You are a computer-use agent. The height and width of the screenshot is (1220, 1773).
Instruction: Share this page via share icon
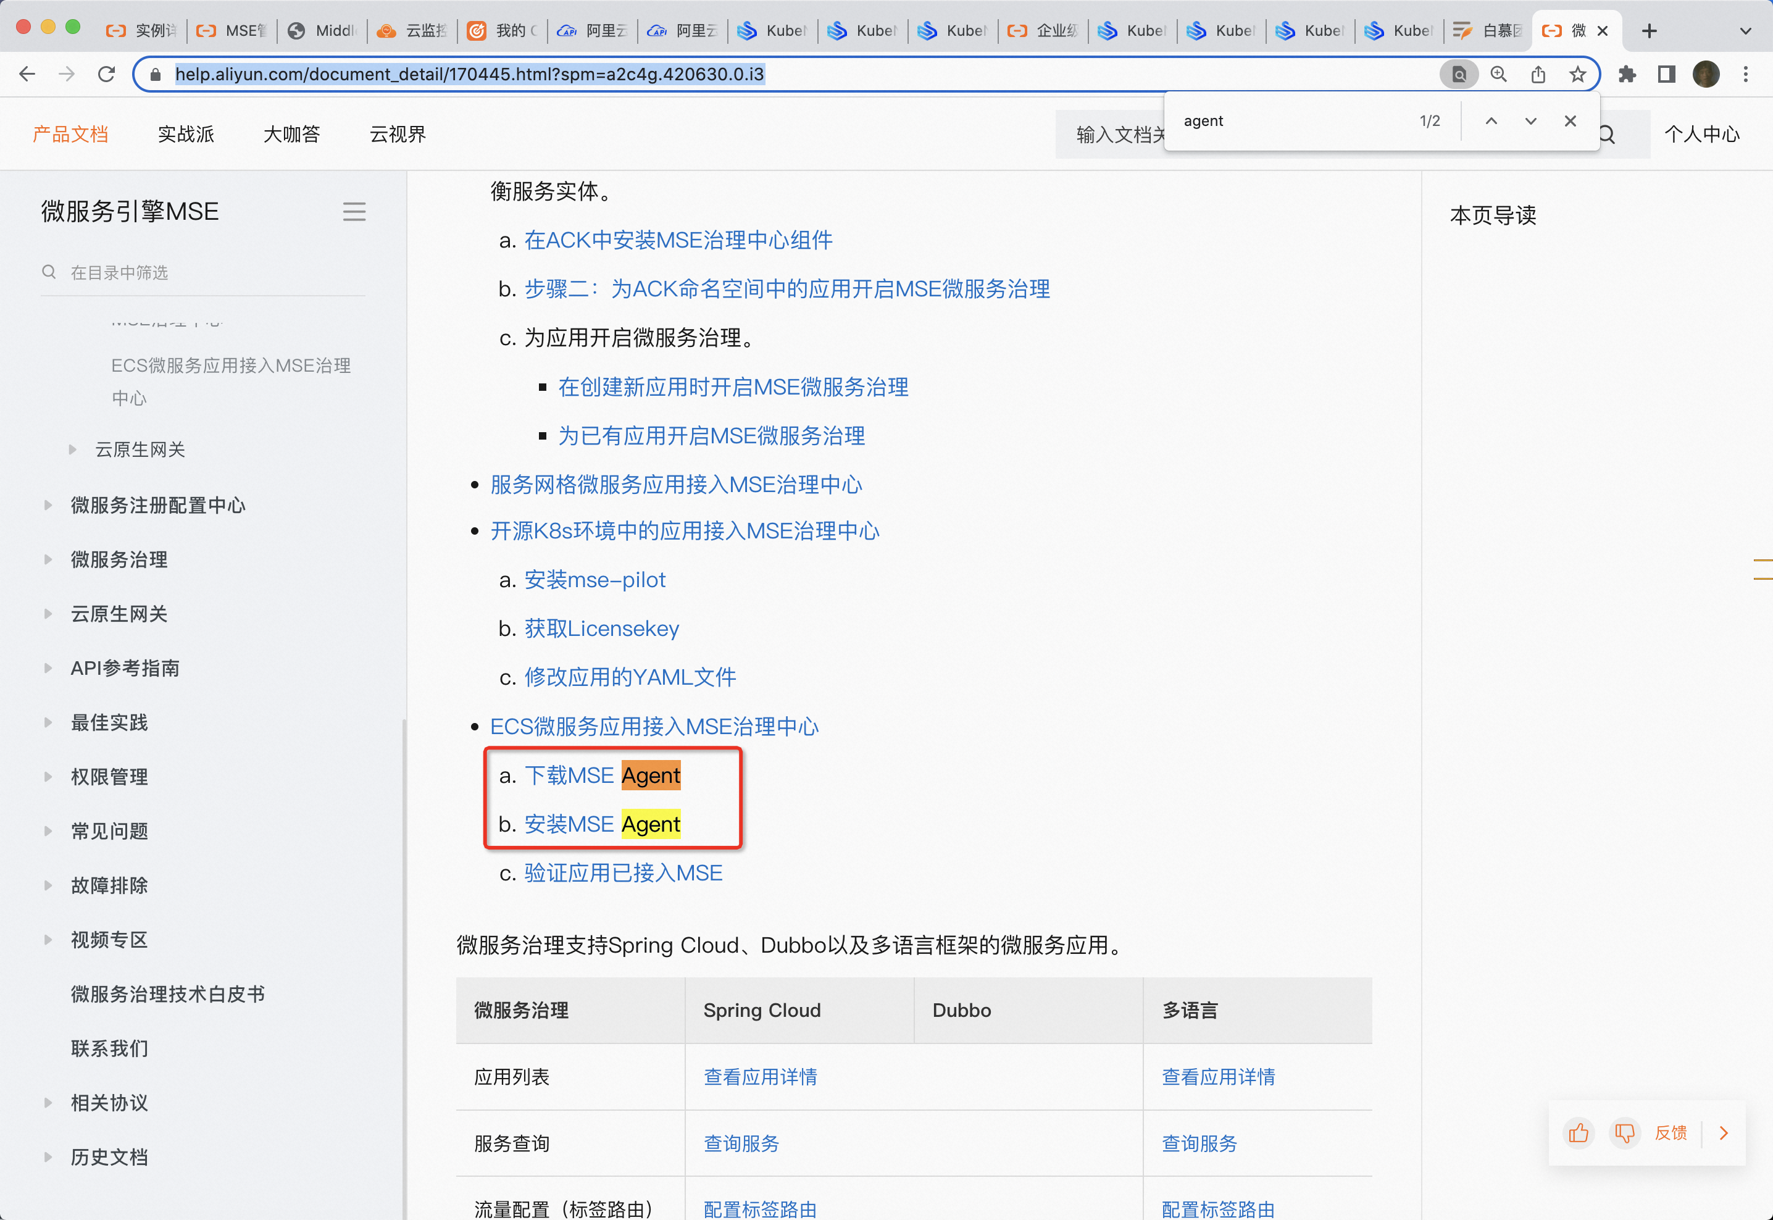click(1538, 74)
